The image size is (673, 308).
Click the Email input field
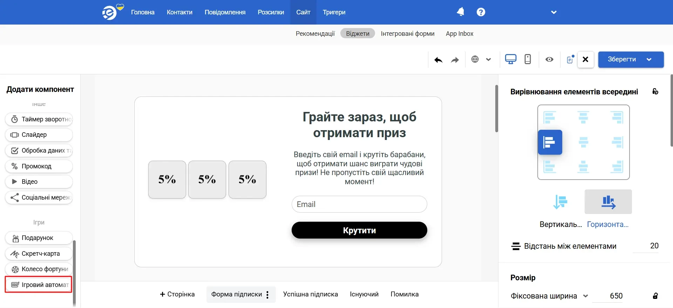(x=359, y=204)
